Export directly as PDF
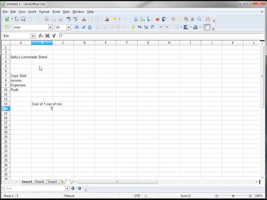267x200 pixels. point(47,19)
